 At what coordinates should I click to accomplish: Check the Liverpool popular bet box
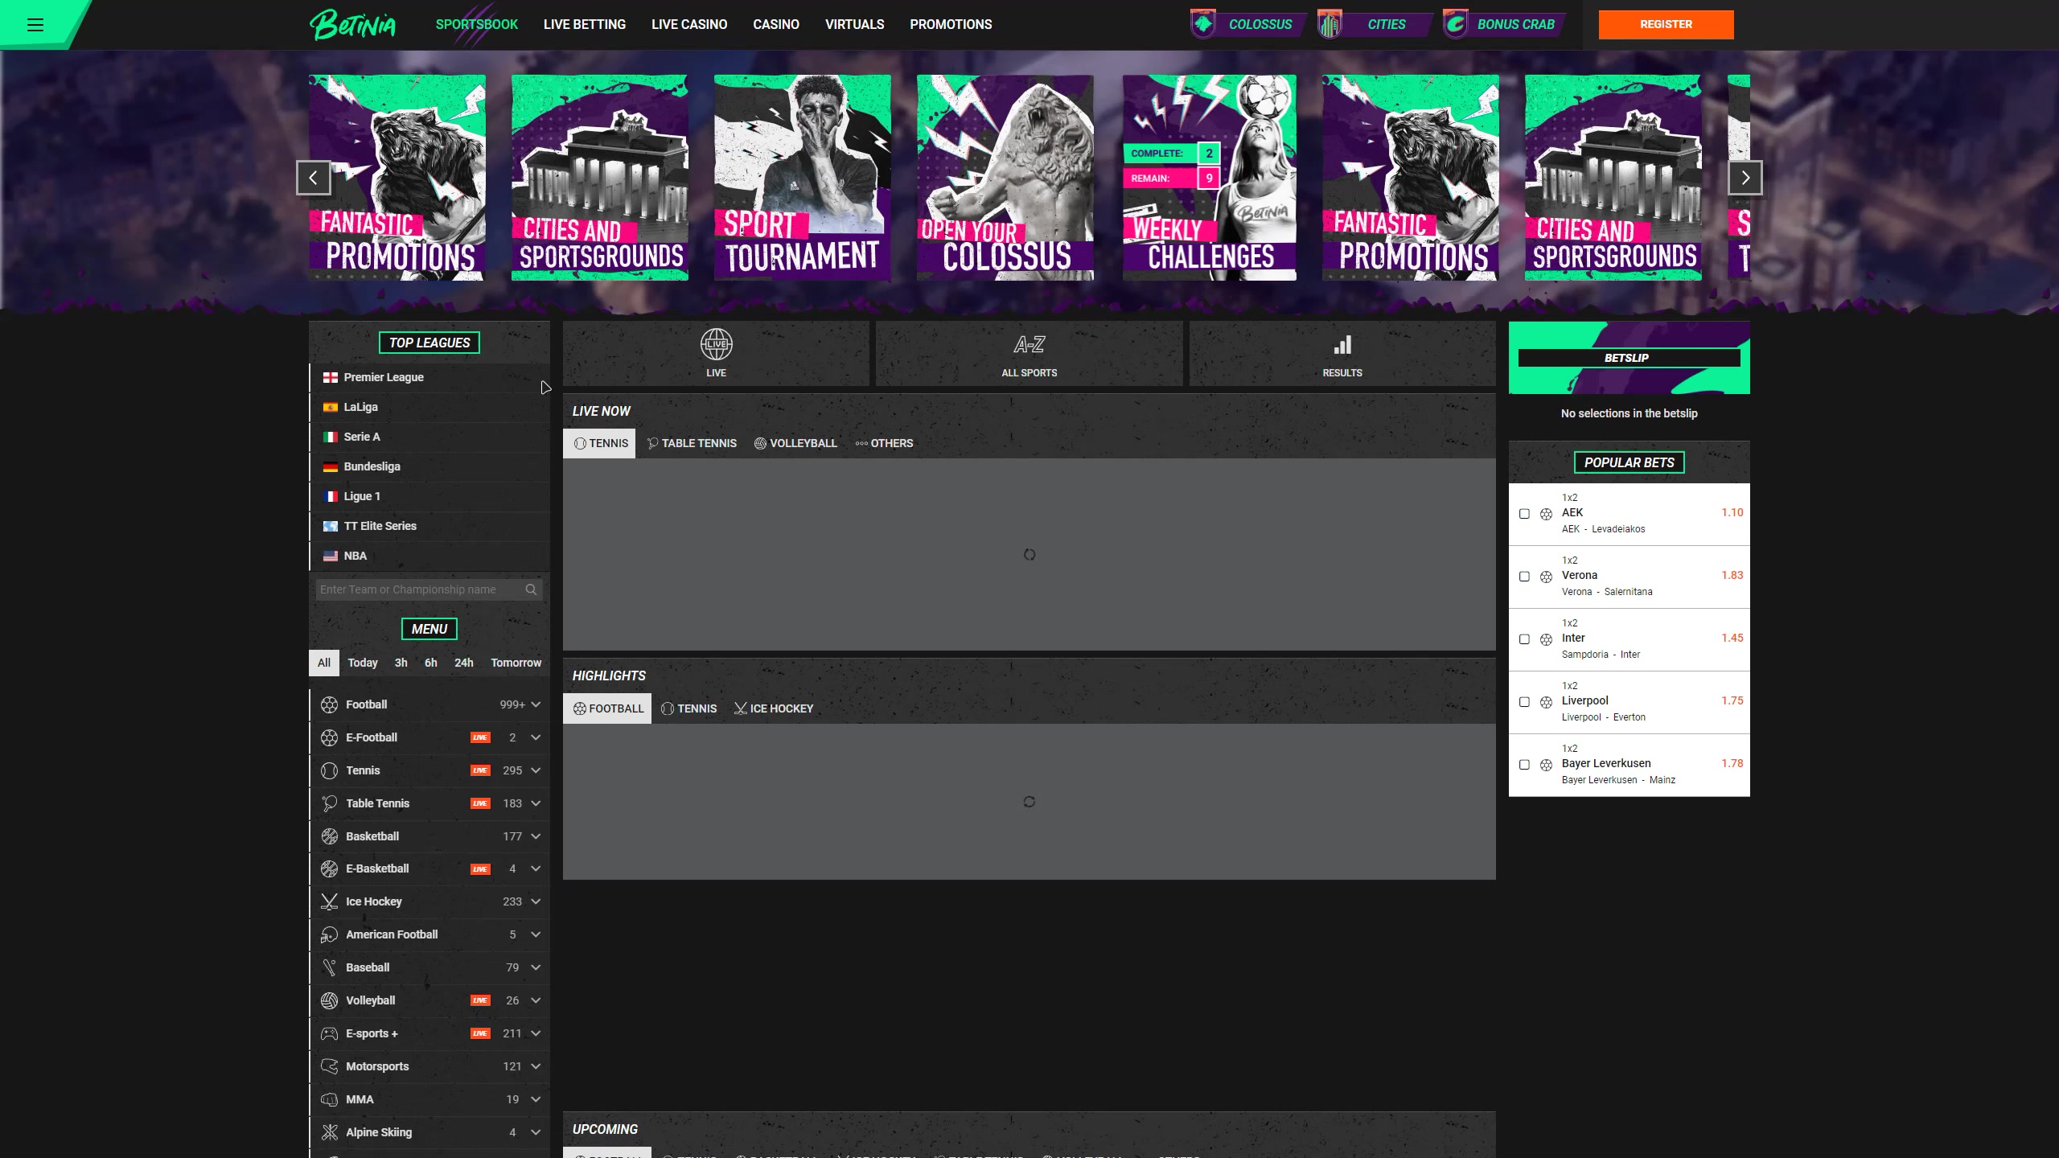pyautogui.click(x=1524, y=702)
